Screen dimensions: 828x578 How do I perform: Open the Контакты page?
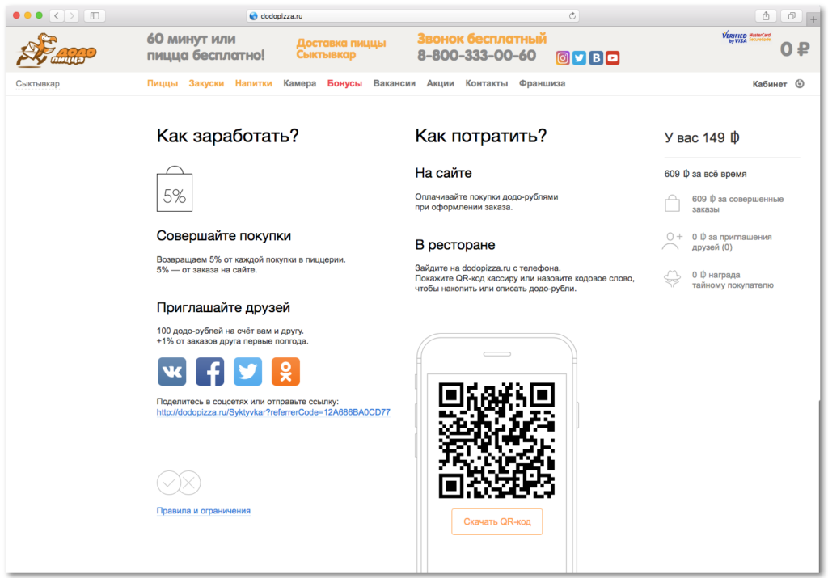pyautogui.click(x=486, y=83)
